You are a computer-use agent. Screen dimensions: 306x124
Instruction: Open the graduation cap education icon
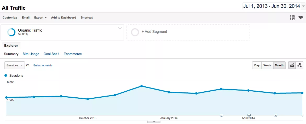coord(301,17)
